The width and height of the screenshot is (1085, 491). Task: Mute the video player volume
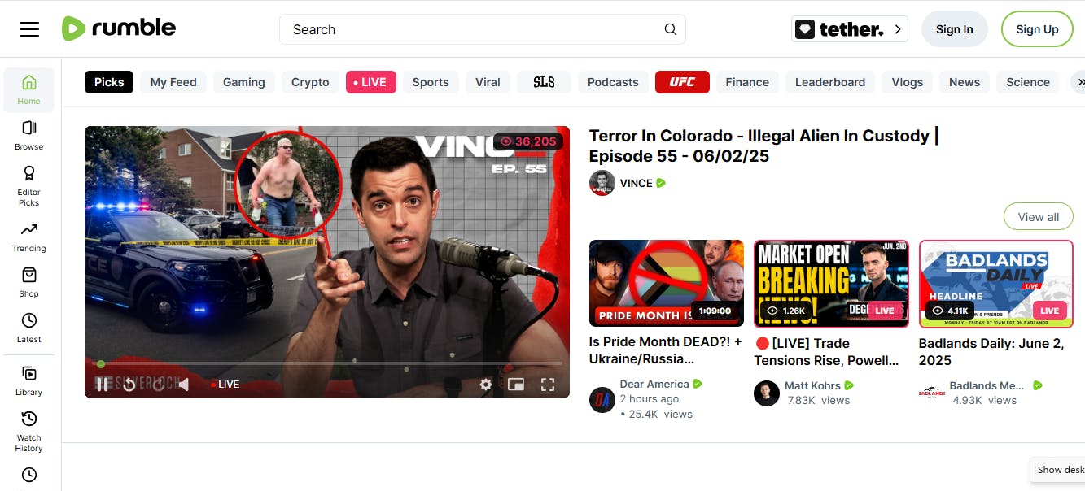(183, 385)
